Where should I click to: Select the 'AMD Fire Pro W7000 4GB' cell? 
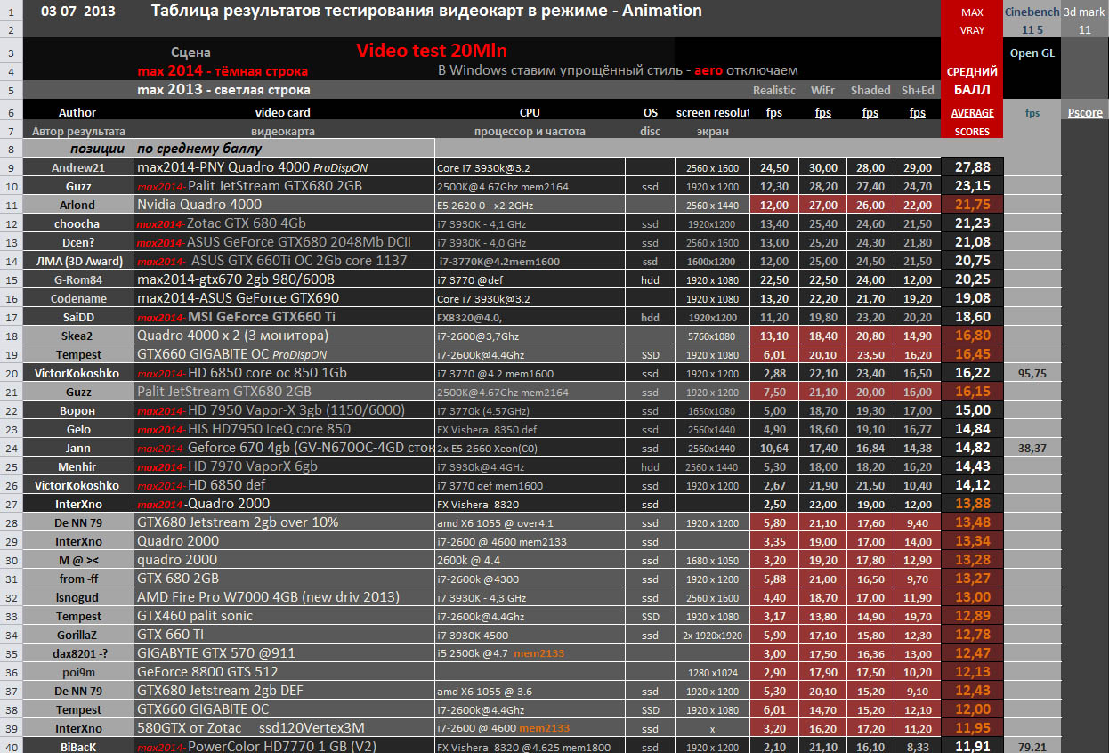tap(284, 597)
